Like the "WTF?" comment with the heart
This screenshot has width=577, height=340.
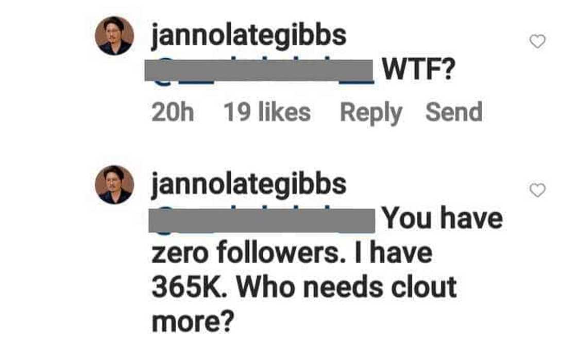[x=537, y=42]
